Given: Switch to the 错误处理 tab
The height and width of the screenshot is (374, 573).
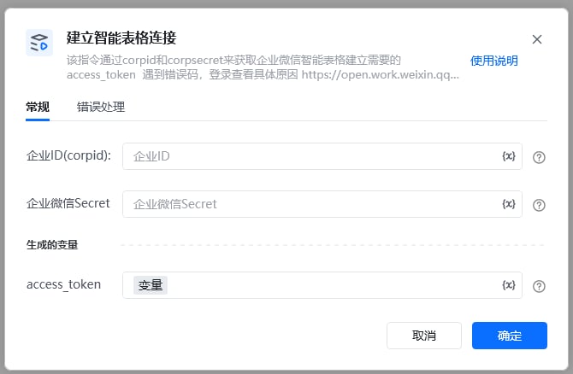Looking at the screenshot, I should coord(101,107).
